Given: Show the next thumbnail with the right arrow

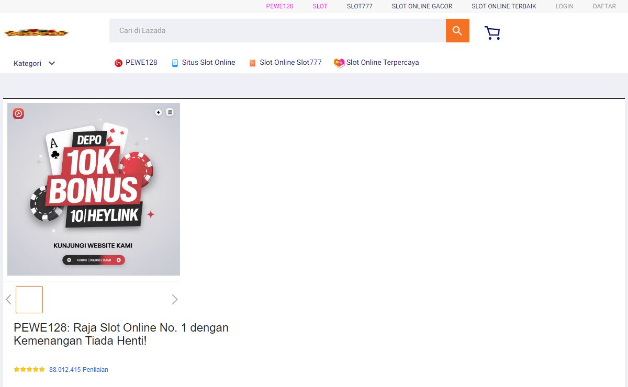Looking at the screenshot, I should click(x=175, y=300).
